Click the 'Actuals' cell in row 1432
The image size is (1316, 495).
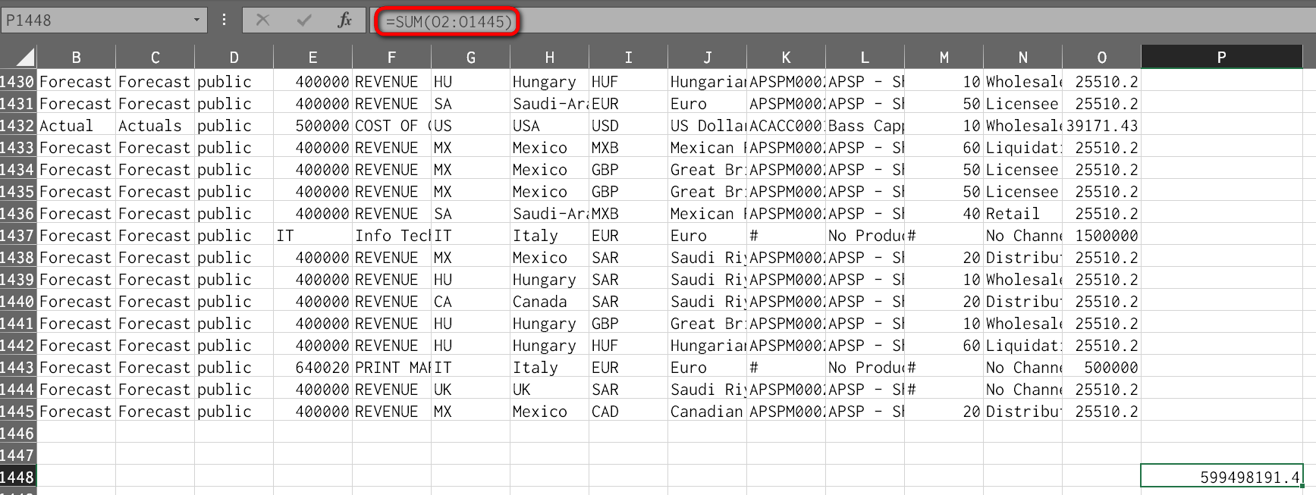[155, 126]
